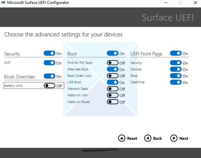201x158 pixels.
Task: Disable the Alternate Boot toggle
Action: pyautogui.click(x=112, y=69)
